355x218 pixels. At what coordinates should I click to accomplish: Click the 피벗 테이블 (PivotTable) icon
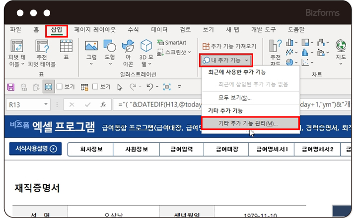[16, 46]
